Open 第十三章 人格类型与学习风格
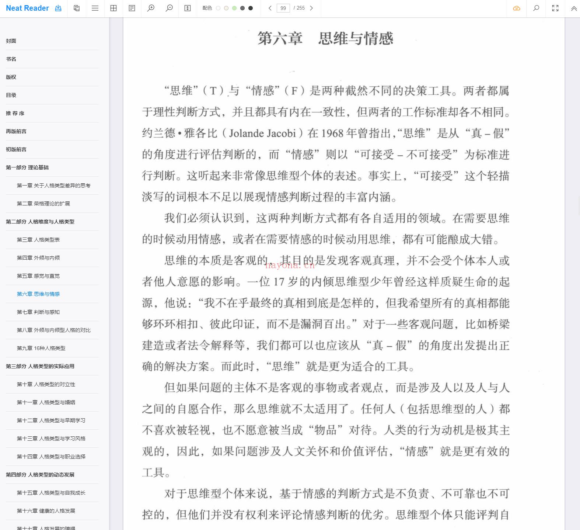Viewport: 580px width, 530px height. click(x=51, y=439)
